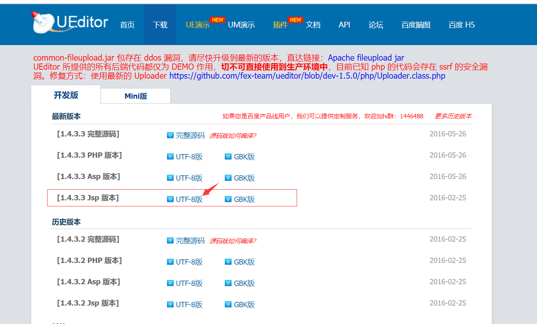Click the red hi群 1446488 notice text
The height and width of the screenshot is (324, 537).
tap(323, 116)
